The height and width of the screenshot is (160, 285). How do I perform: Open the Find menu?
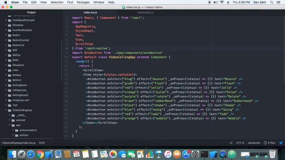[x=70, y=2]
